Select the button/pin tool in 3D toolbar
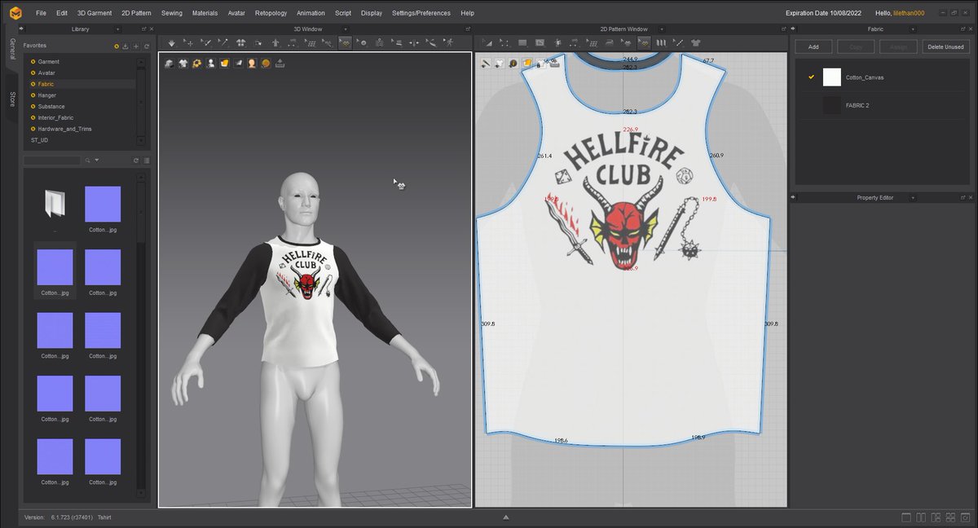978x528 pixels. [x=363, y=42]
